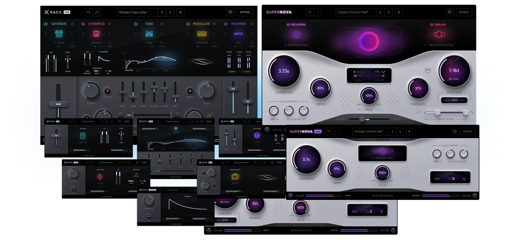Select the MS delay rate mode
The image size is (516, 240).
(462, 100)
